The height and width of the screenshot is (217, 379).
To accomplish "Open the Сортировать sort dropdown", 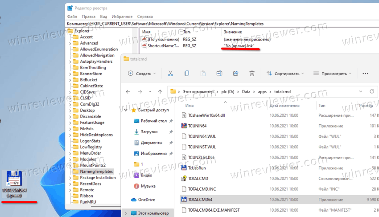I will (285, 74).
